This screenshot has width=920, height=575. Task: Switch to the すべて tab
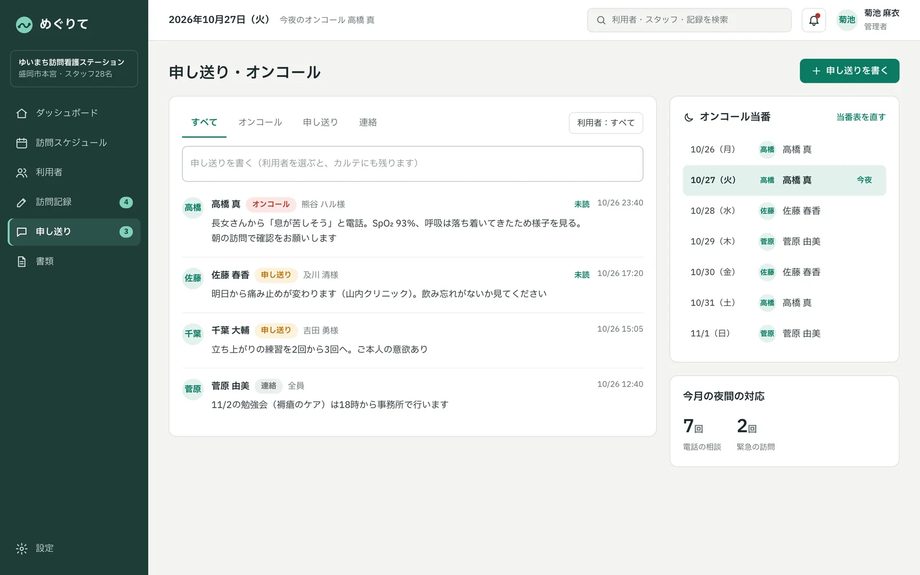point(204,122)
